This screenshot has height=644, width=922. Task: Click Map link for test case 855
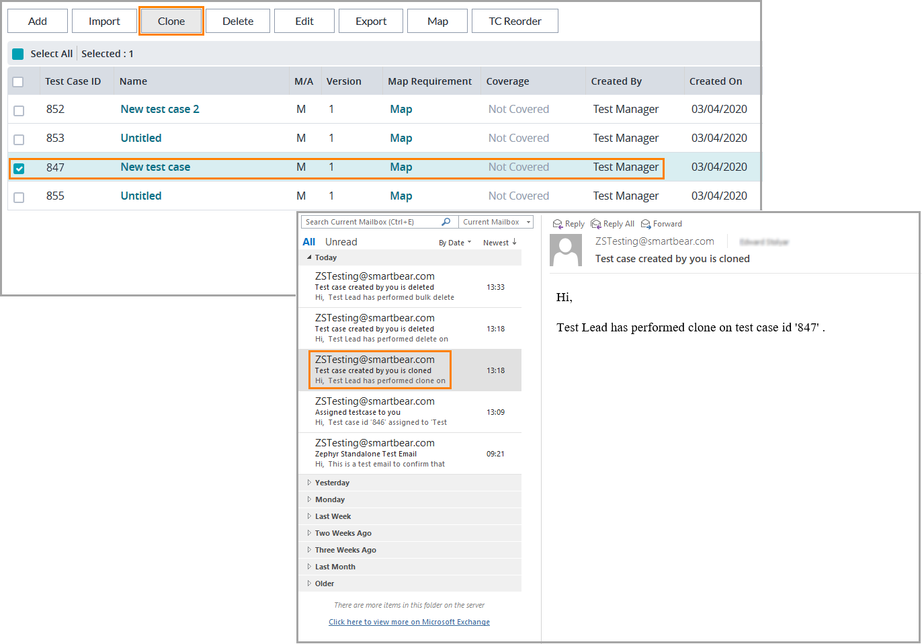(x=401, y=196)
